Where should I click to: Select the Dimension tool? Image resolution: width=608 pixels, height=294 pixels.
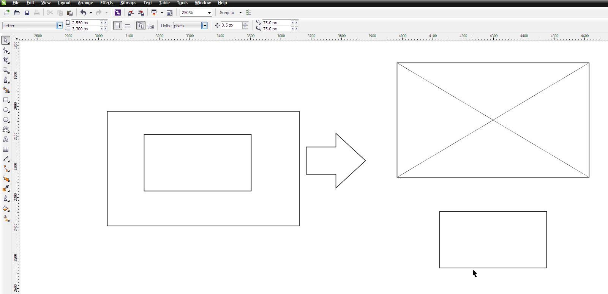[x=6, y=159]
